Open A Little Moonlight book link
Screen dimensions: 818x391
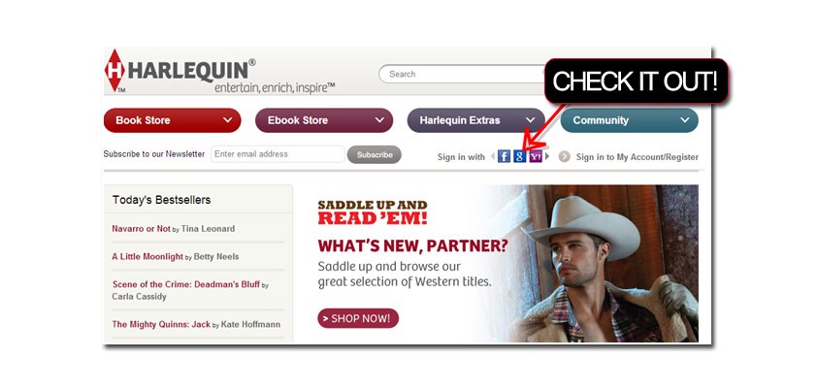click(147, 256)
